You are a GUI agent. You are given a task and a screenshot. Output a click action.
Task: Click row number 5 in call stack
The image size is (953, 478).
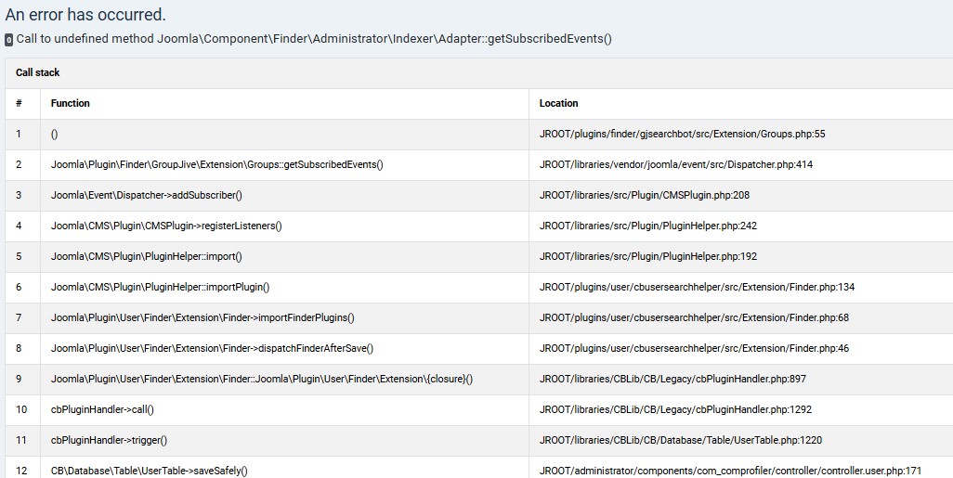19,256
